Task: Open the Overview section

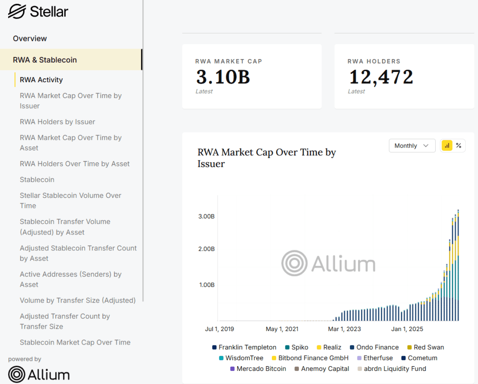Action: (x=30, y=39)
